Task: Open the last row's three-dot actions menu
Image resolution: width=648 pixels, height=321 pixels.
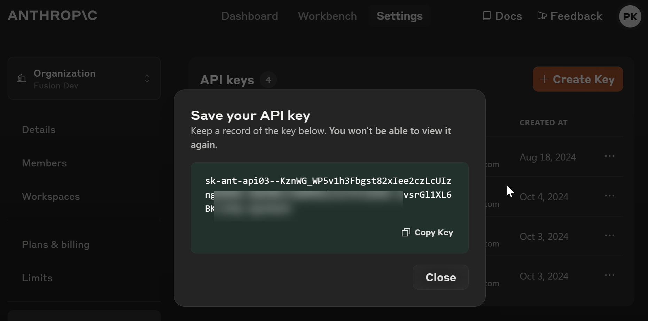Action: point(610,275)
